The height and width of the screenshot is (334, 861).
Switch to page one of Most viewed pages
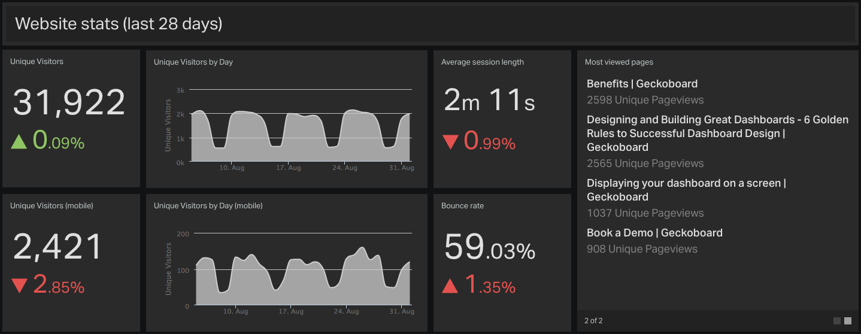click(x=837, y=321)
